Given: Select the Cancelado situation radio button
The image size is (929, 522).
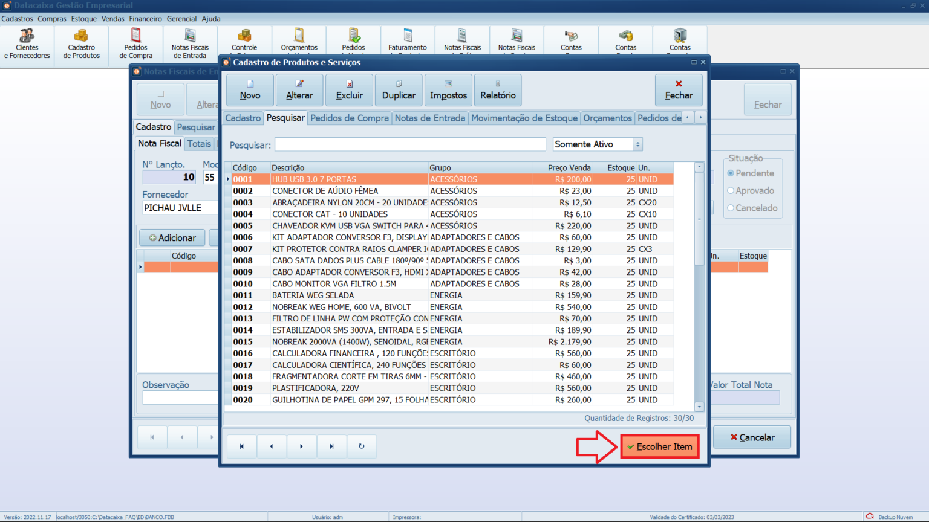Looking at the screenshot, I should [731, 208].
